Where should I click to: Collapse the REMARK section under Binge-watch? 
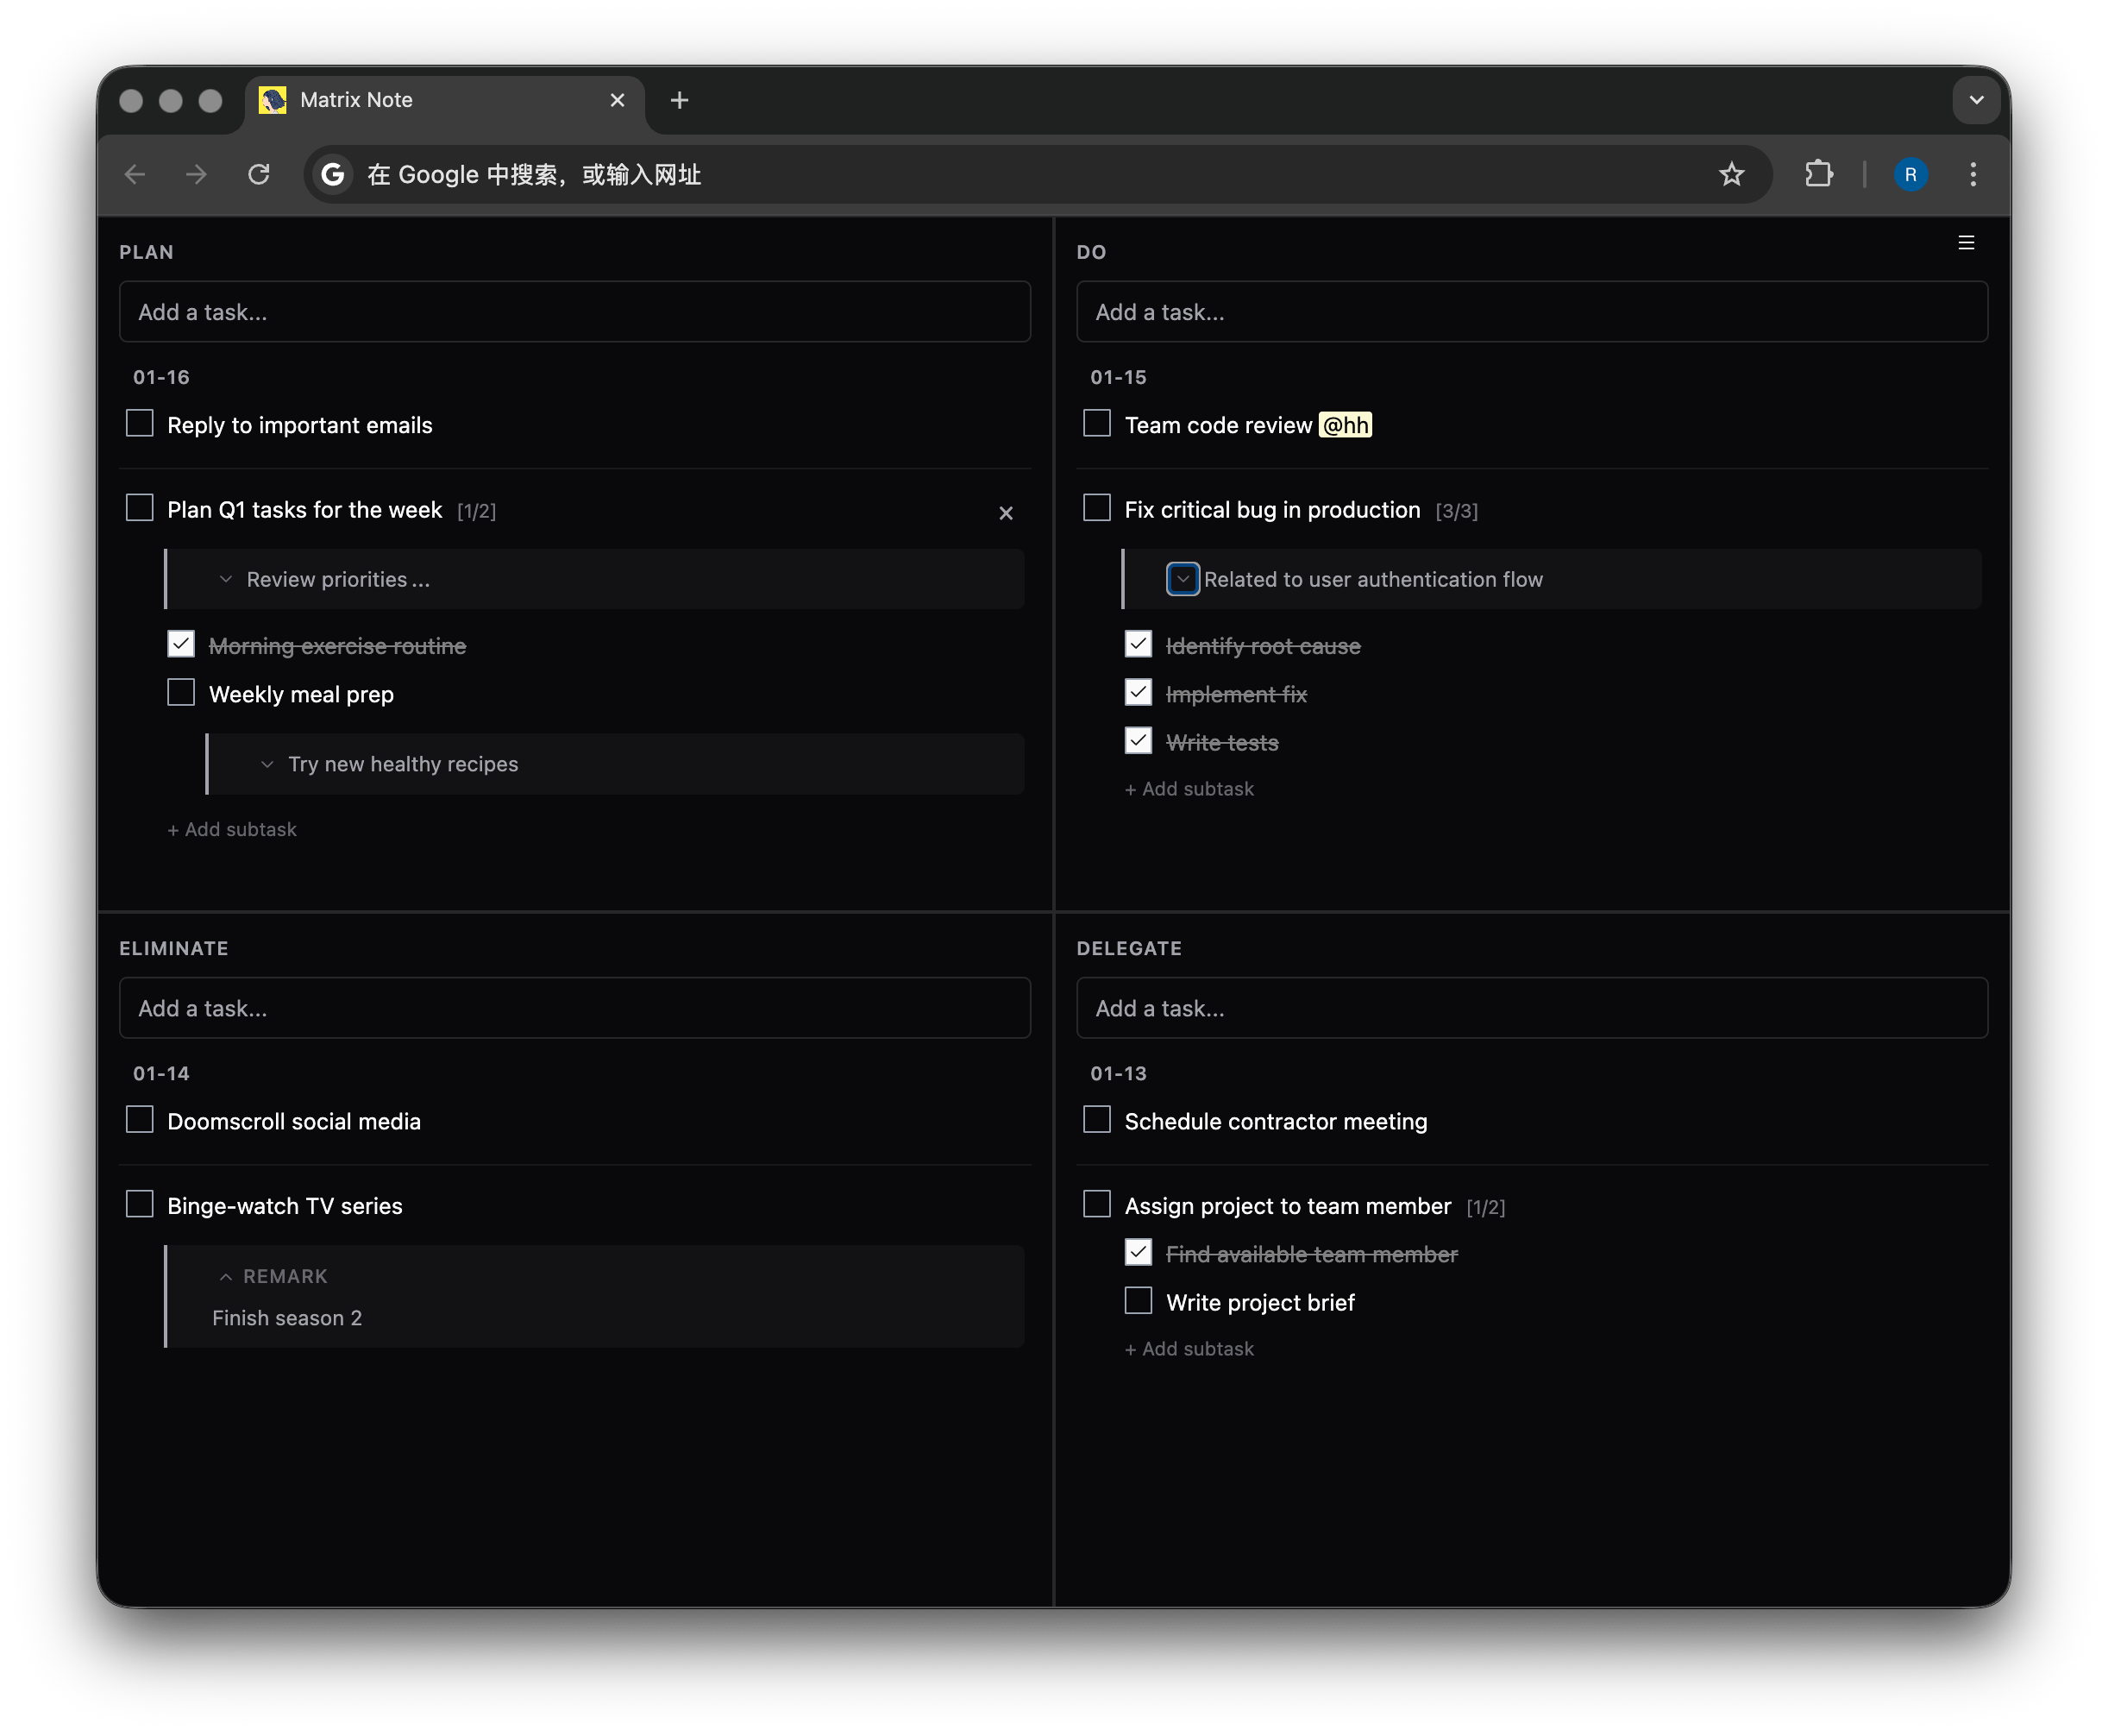point(226,1277)
